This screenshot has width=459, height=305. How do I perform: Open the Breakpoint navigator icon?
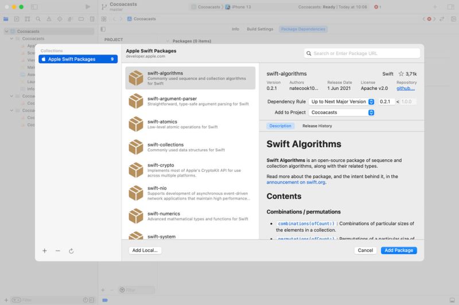tap(81, 19)
